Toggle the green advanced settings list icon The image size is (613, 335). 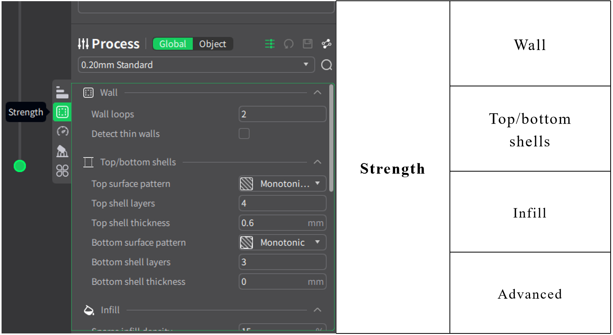tap(270, 44)
